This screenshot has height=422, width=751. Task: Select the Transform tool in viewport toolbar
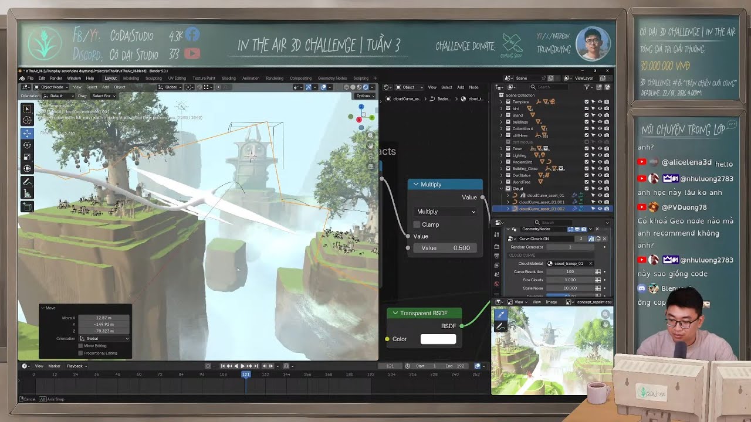pos(27,168)
